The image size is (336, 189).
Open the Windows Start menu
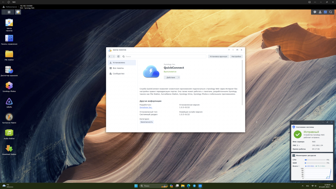(136, 186)
